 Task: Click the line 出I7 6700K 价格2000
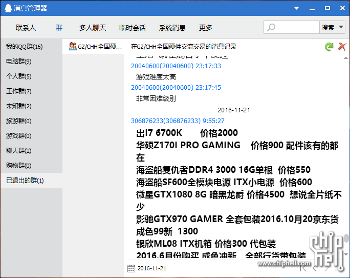click(187, 133)
